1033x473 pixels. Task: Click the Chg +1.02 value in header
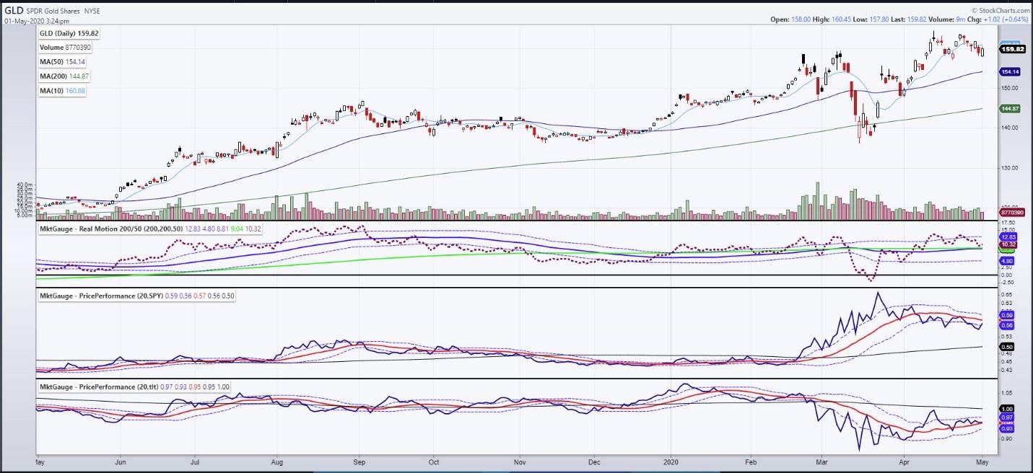point(1004,20)
